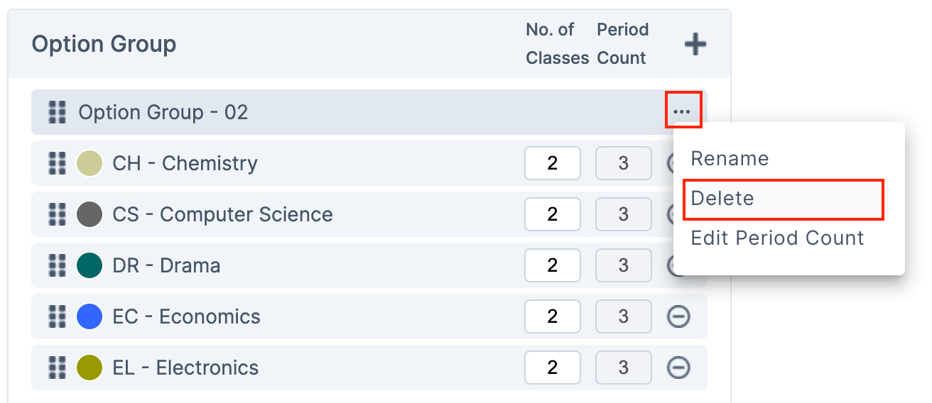
Task: Select Rename from the context menu
Action: [x=730, y=158]
